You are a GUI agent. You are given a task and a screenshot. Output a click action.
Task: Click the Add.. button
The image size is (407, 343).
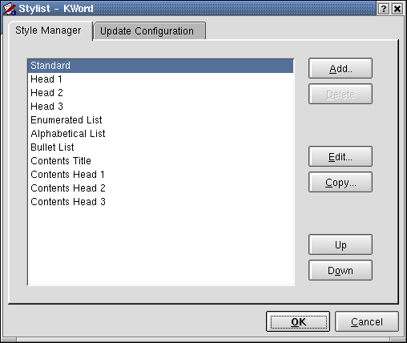pyautogui.click(x=341, y=68)
